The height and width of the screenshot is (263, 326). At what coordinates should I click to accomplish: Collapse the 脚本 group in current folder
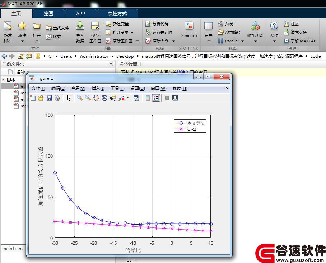point(3,80)
